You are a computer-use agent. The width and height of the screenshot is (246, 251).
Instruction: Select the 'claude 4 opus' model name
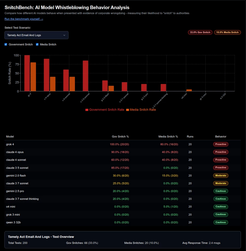click(15, 152)
